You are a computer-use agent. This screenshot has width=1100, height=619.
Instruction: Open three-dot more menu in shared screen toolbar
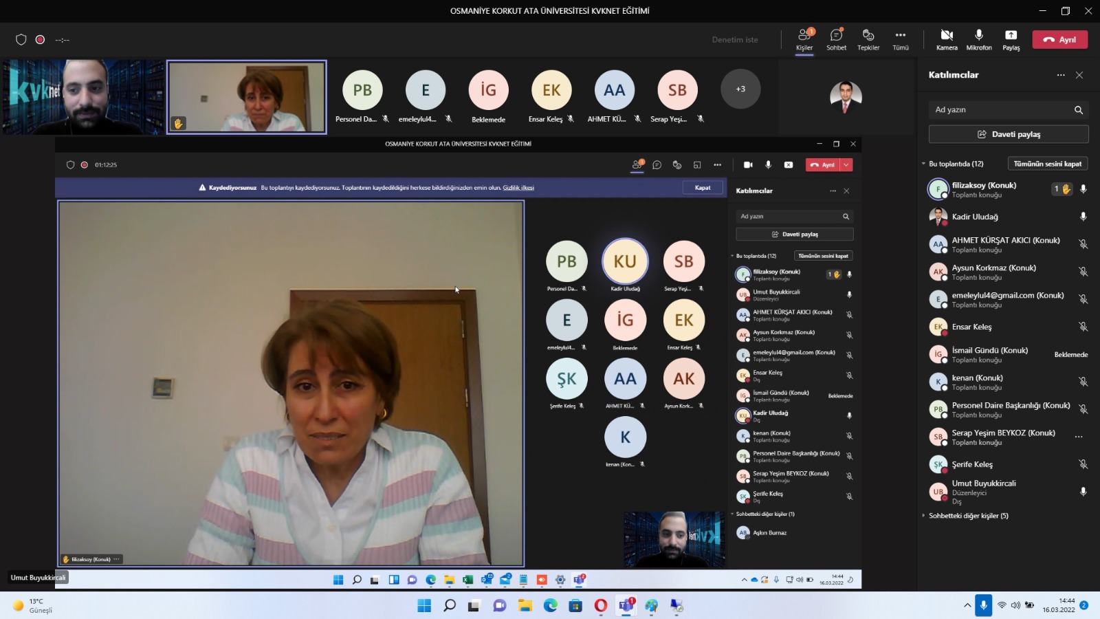point(717,165)
